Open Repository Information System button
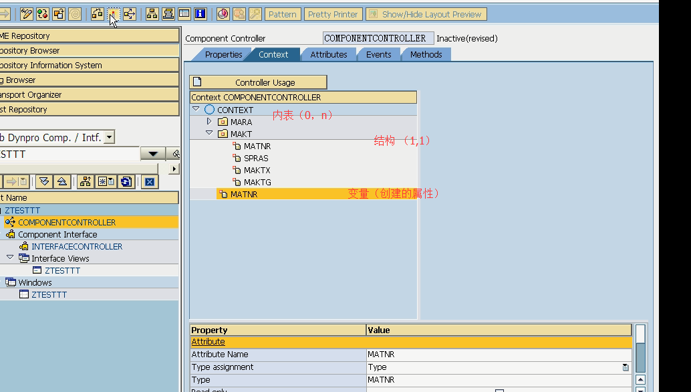 (x=89, y=66)
